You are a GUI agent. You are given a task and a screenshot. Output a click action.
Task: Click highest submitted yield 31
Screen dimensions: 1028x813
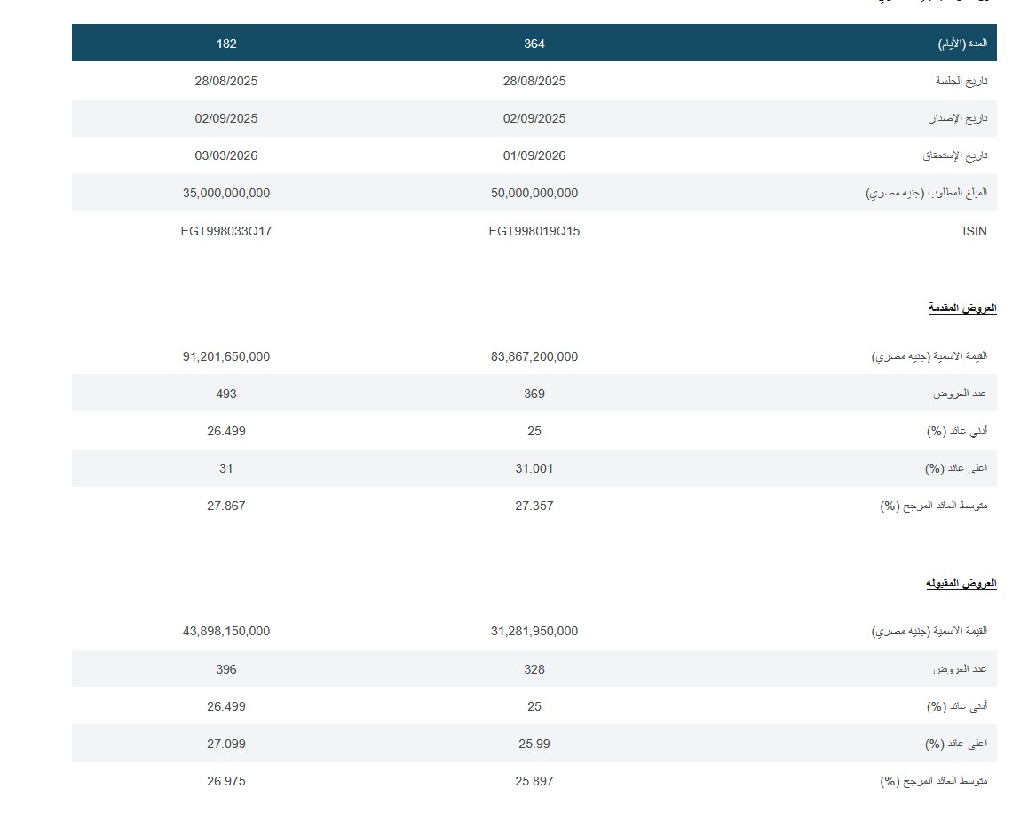[226, 468]
